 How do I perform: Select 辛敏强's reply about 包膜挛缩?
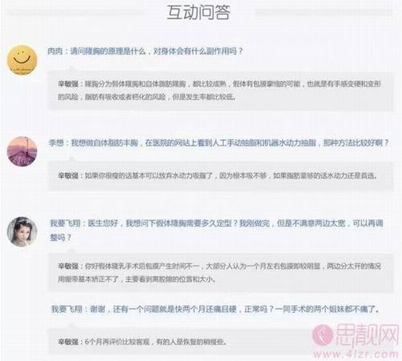tap(220, 90)
